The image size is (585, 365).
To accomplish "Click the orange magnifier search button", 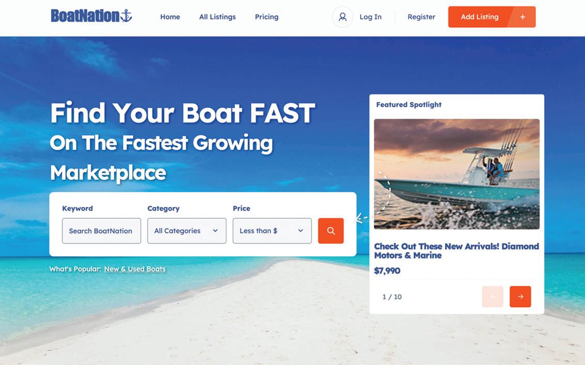I will 331,231.
